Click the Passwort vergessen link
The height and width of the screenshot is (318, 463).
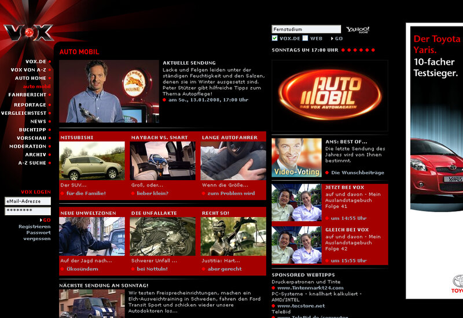tap(37, 235)
